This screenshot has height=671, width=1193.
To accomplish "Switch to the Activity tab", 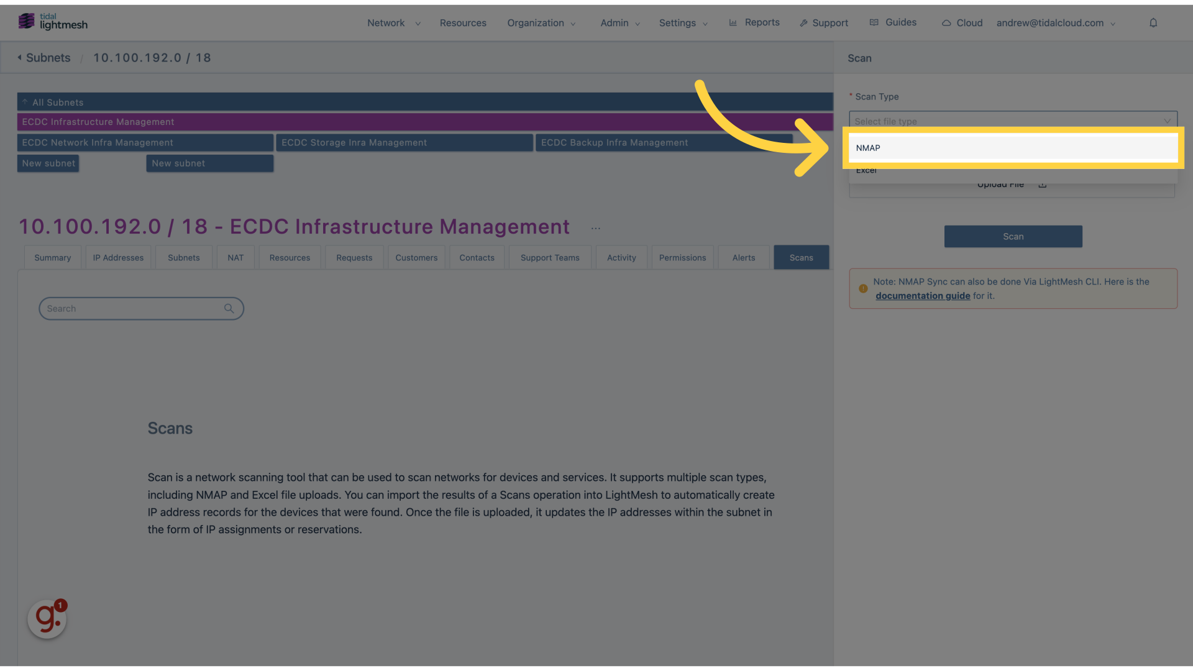I will coord(621,258).
